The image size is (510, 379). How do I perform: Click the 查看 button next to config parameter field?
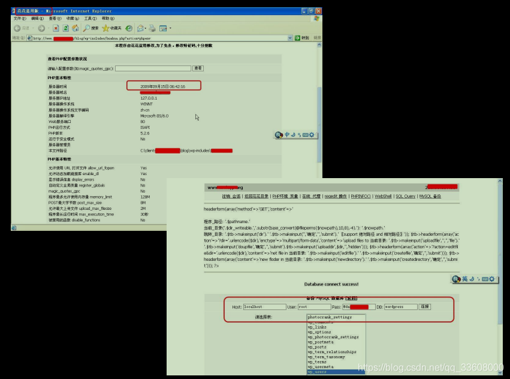pyautogui.click(x=198, y=68)
